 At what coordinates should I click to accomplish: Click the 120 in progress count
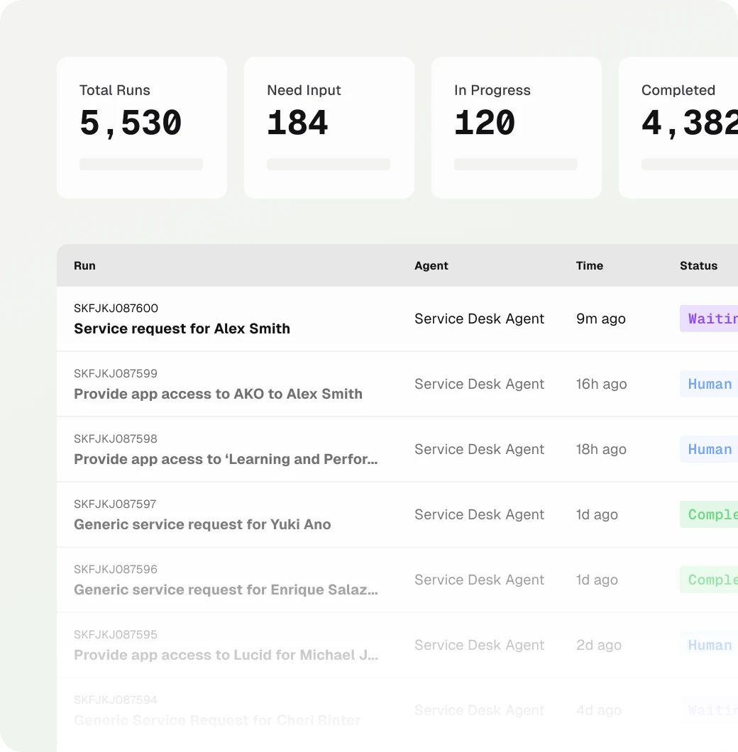[x=485, y=123]
